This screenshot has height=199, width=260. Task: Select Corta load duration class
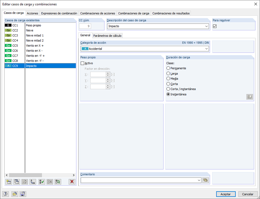click(x=168, y=84)
